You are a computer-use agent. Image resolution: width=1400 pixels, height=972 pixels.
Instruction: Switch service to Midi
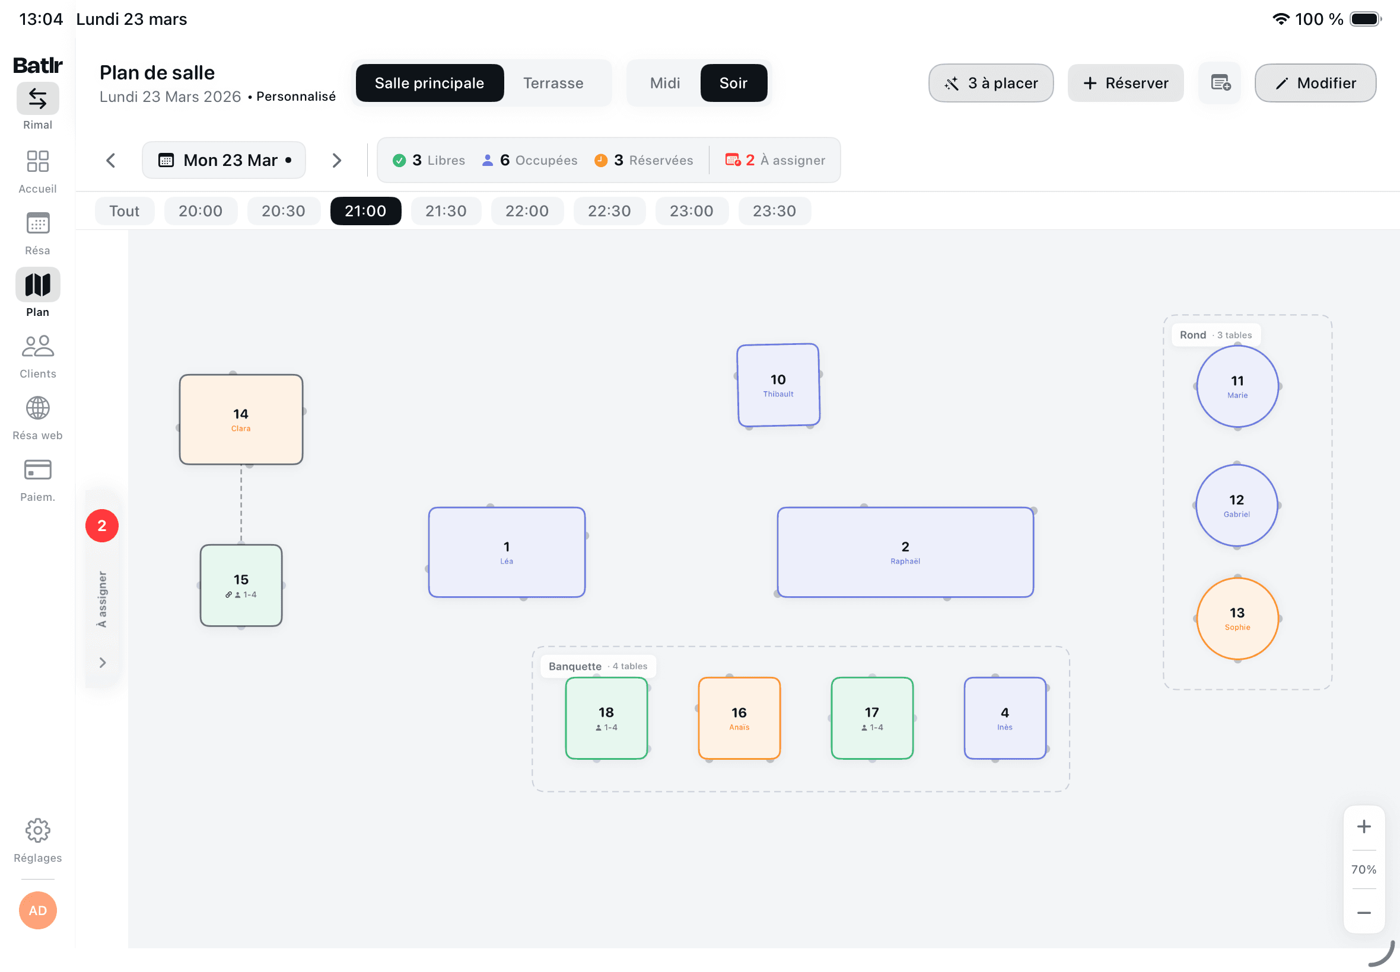tap(664, 83)
